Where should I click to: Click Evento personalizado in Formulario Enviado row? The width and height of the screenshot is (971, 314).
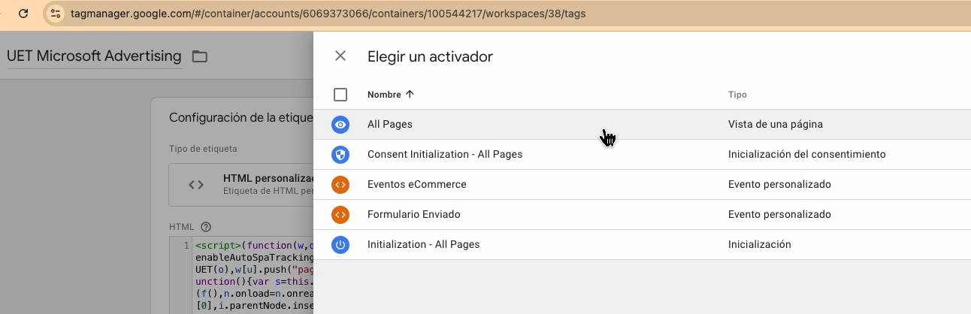780,215
